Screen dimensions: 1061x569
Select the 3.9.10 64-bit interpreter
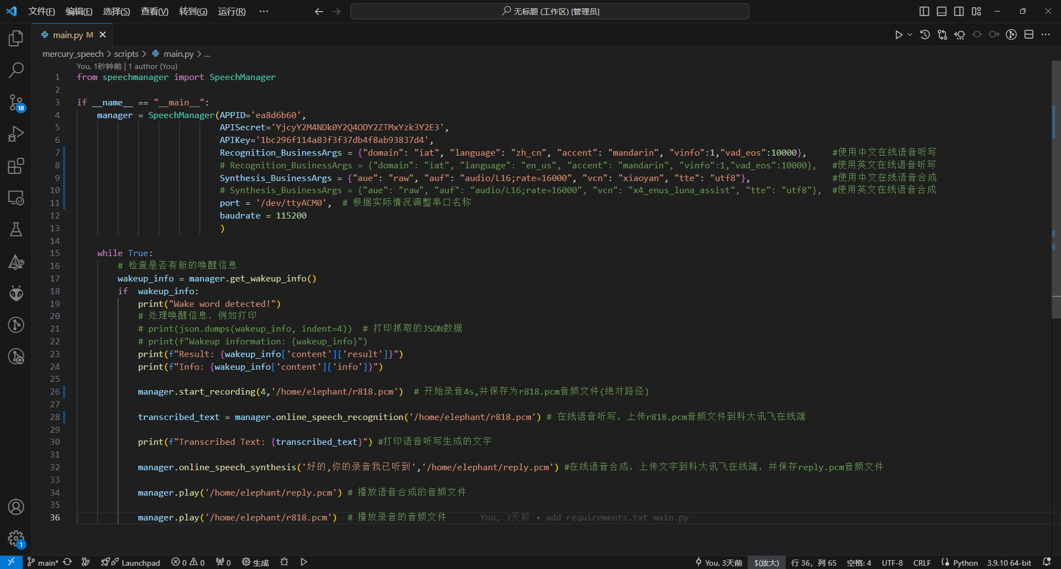tap(1009, 563)
